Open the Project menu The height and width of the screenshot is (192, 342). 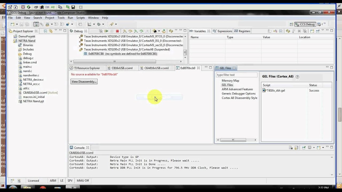point(50,18)
